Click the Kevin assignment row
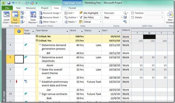Viewport: 175px width, 103px height. pyautogui.click(x=63, y=65)
